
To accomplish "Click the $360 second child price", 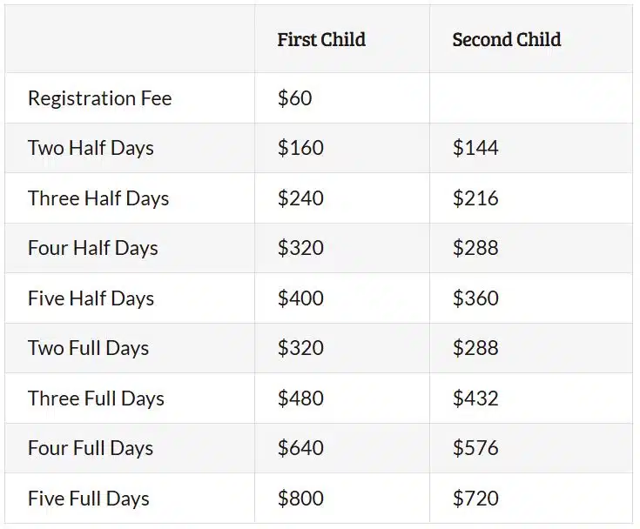I will (475, 298).
